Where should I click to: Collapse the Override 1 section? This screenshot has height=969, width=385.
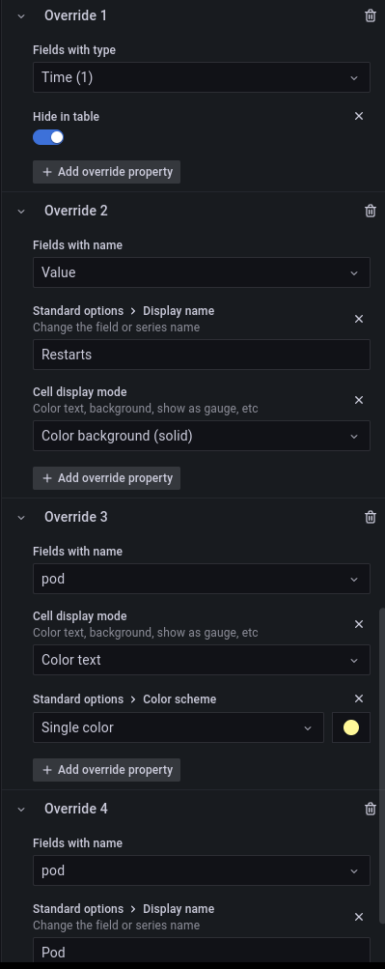(x=21, y=16)
